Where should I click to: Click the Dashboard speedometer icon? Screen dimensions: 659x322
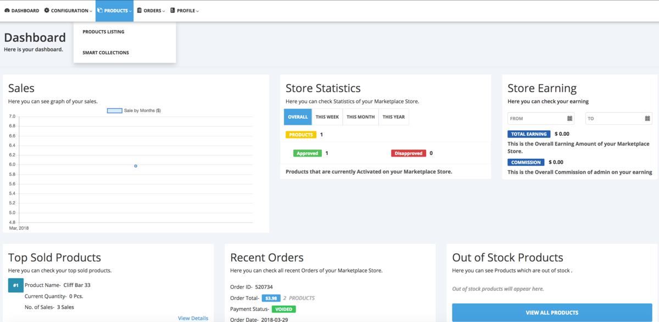click(7, 10)
